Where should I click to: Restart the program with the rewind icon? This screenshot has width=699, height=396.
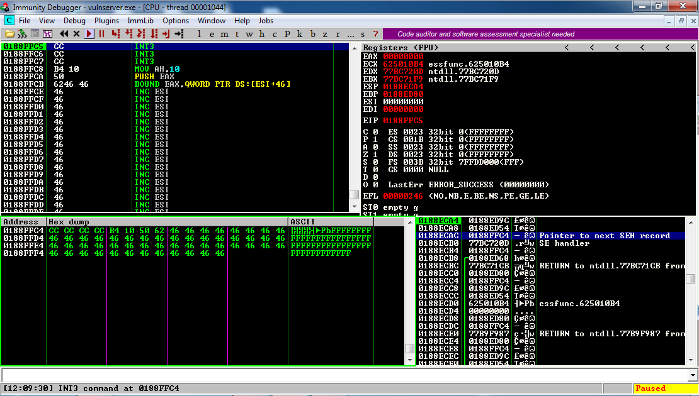[64, 34]
